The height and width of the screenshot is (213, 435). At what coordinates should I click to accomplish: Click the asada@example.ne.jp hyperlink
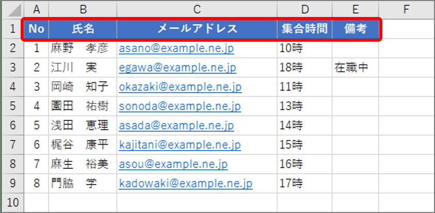point(176,126)
